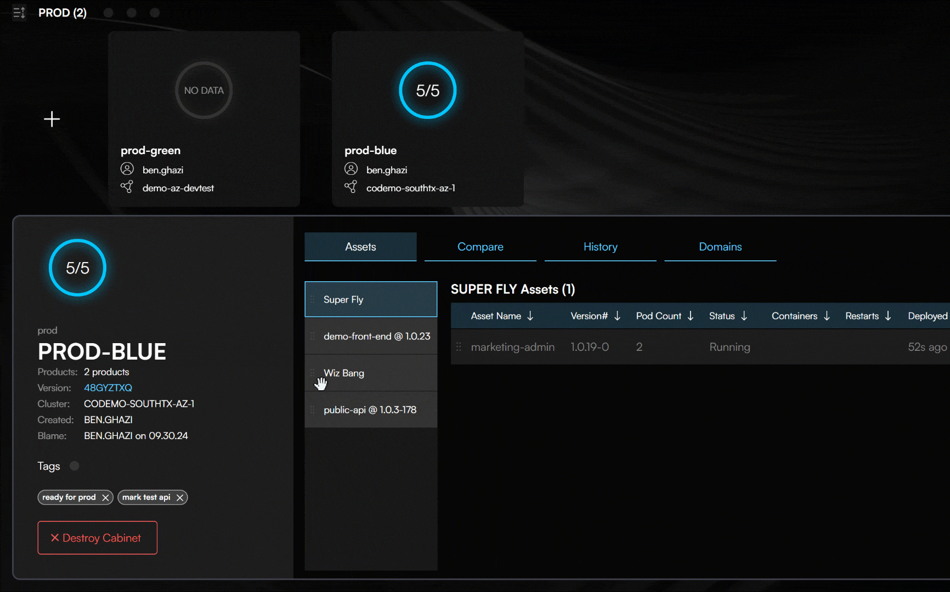
Task: Open the prod-green cabinet card
Action: 204,119
